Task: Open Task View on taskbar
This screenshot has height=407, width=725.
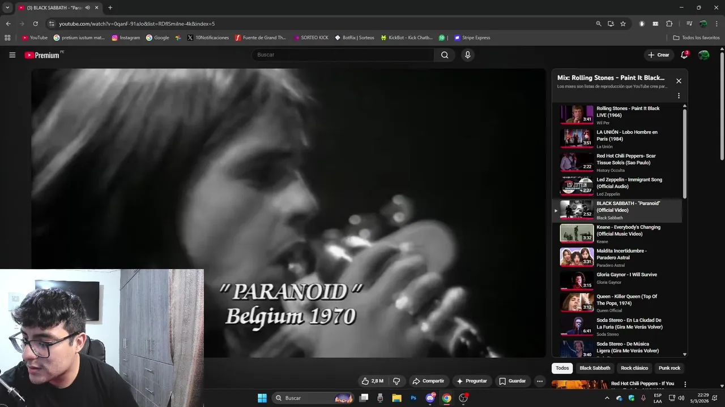Action: click(364, 398)
